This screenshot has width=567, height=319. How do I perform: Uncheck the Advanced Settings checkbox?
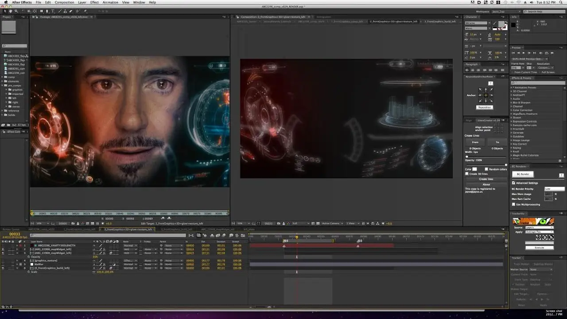pos(513,183)
